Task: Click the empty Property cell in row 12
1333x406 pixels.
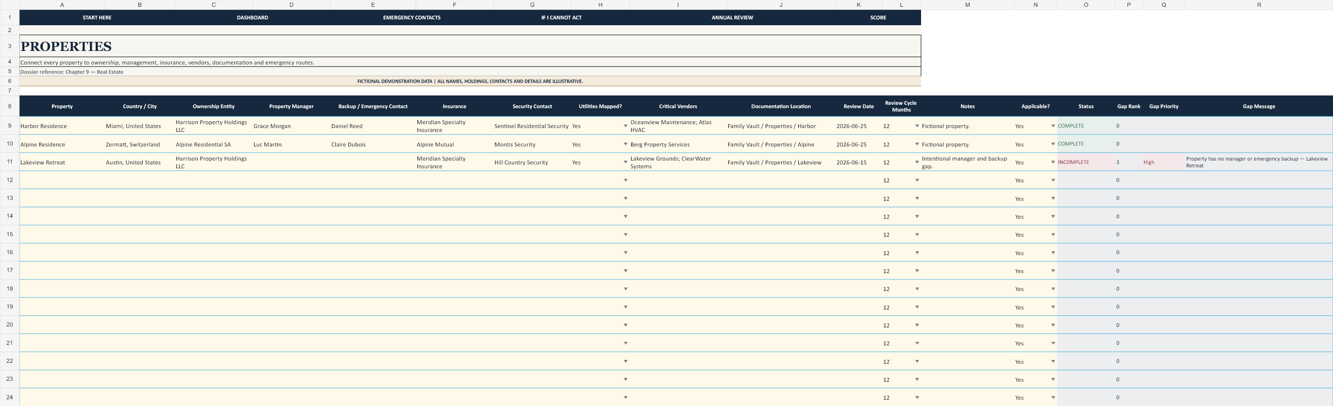Action: 62,180
